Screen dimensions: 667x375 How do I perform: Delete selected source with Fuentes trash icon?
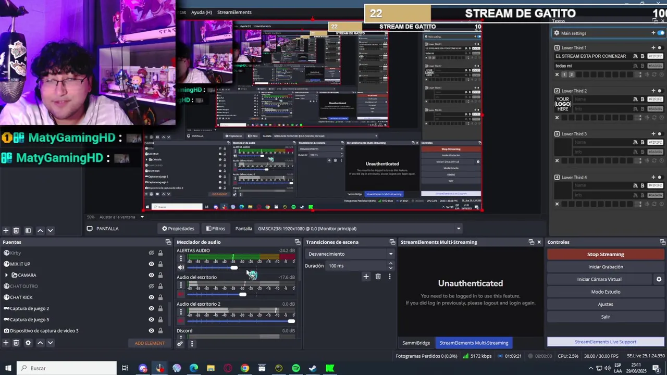point(16,343)
